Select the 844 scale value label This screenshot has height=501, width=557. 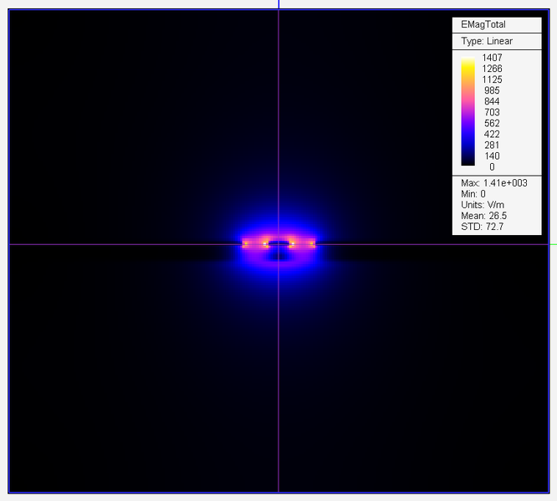point(491,101)
